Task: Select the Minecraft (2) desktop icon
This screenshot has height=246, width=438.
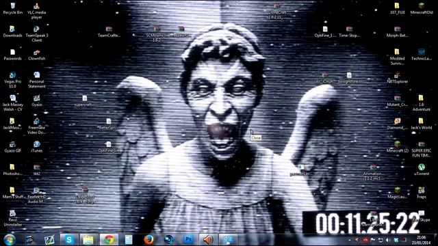Action: click(397, 146)
